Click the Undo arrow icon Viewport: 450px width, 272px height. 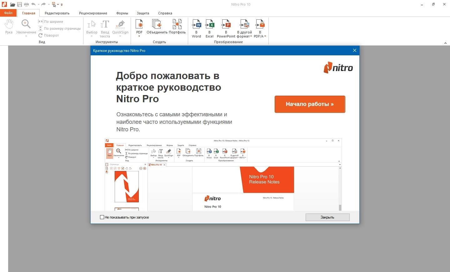point(33,4)
